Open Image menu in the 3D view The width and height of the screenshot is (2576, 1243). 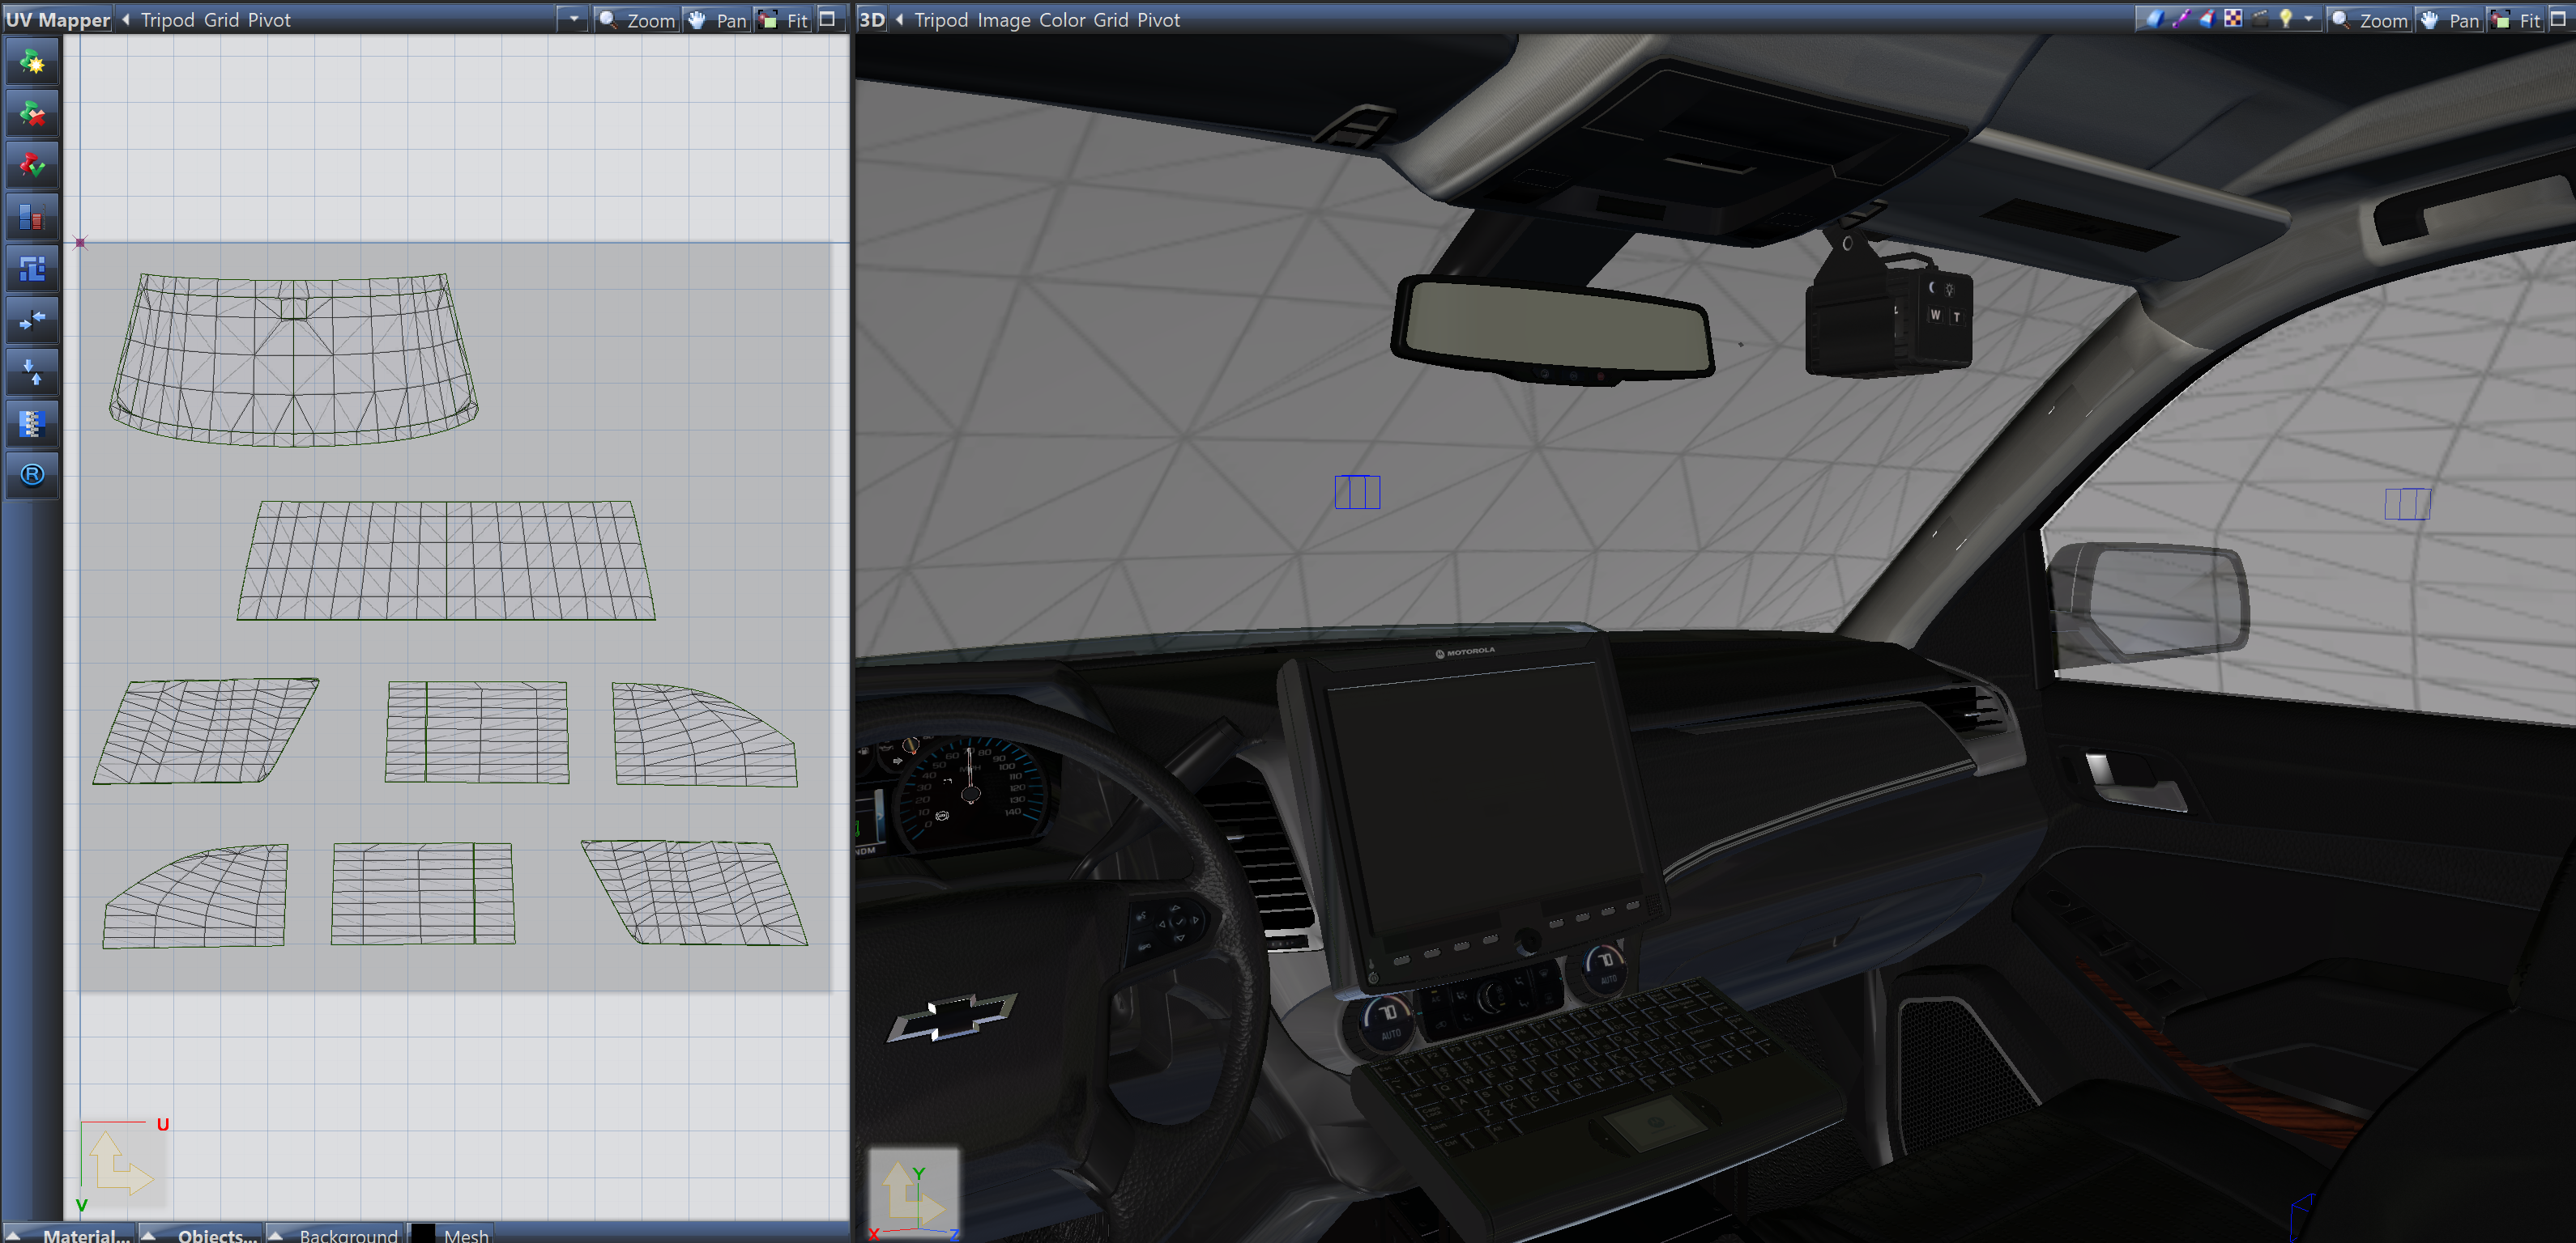[x=1003, y=20]
